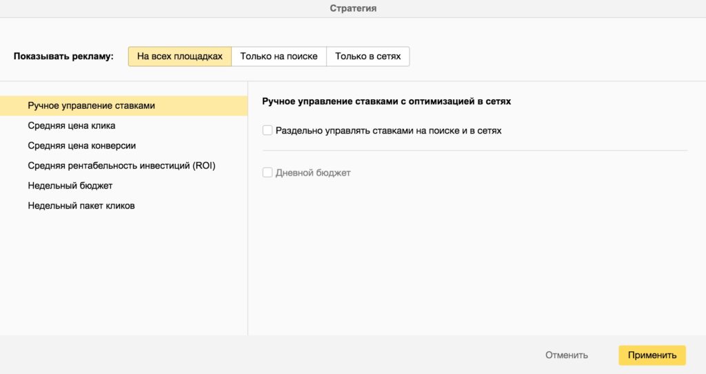706x374 pixels.
Task: Click the "Дневной бюджет" label text
Action: (x=313, y=173)
